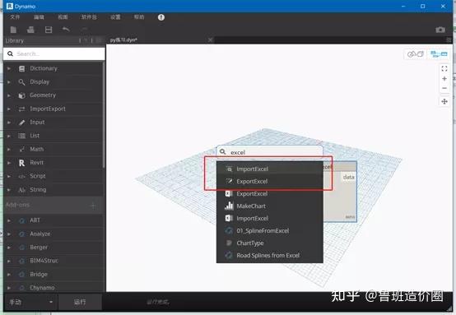Screen dimensions: 456x315
Task: Open the 软件包 menu
Action: pos(89,17)
